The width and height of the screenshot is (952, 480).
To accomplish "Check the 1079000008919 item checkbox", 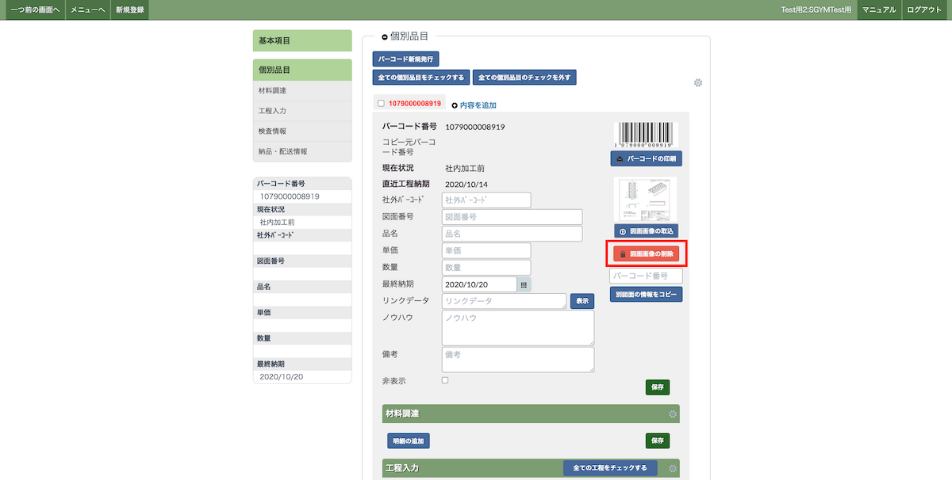I will point(382,104).
